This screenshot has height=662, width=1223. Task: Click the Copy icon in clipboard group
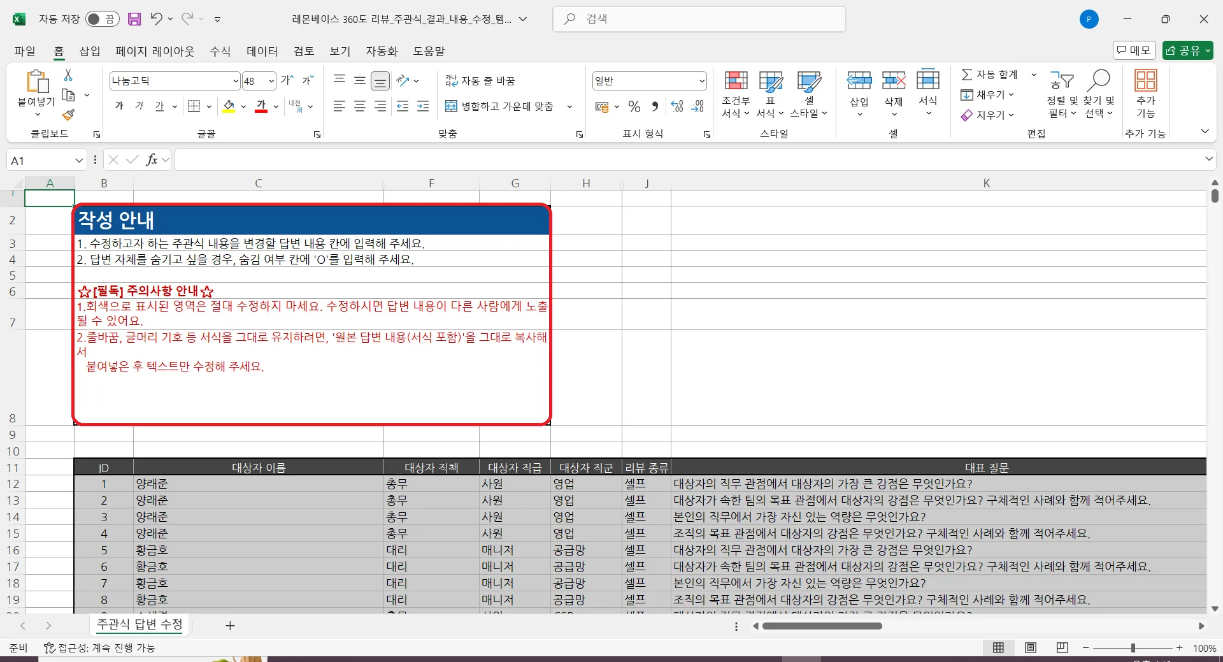tap(68, 95)
